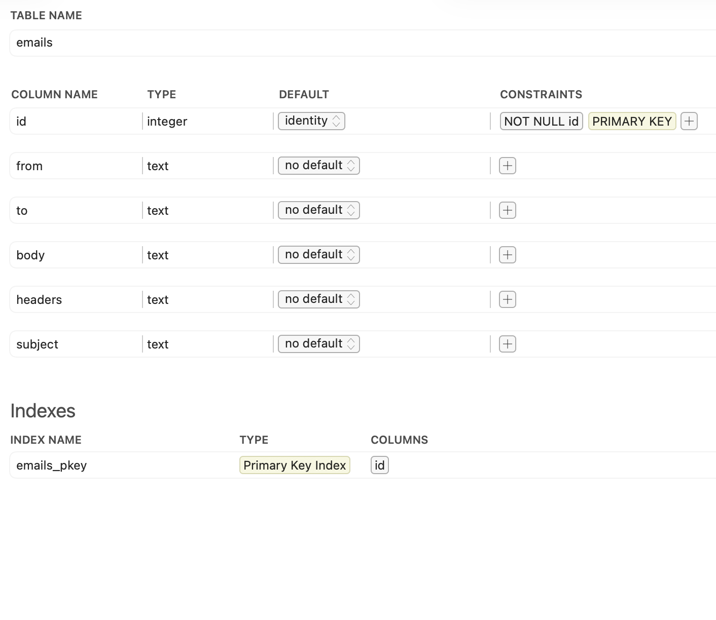The height and width of the screenshot is (620, 716).
Task: Click the NOT NULL id constraint badge
Action: coord(541,121)
